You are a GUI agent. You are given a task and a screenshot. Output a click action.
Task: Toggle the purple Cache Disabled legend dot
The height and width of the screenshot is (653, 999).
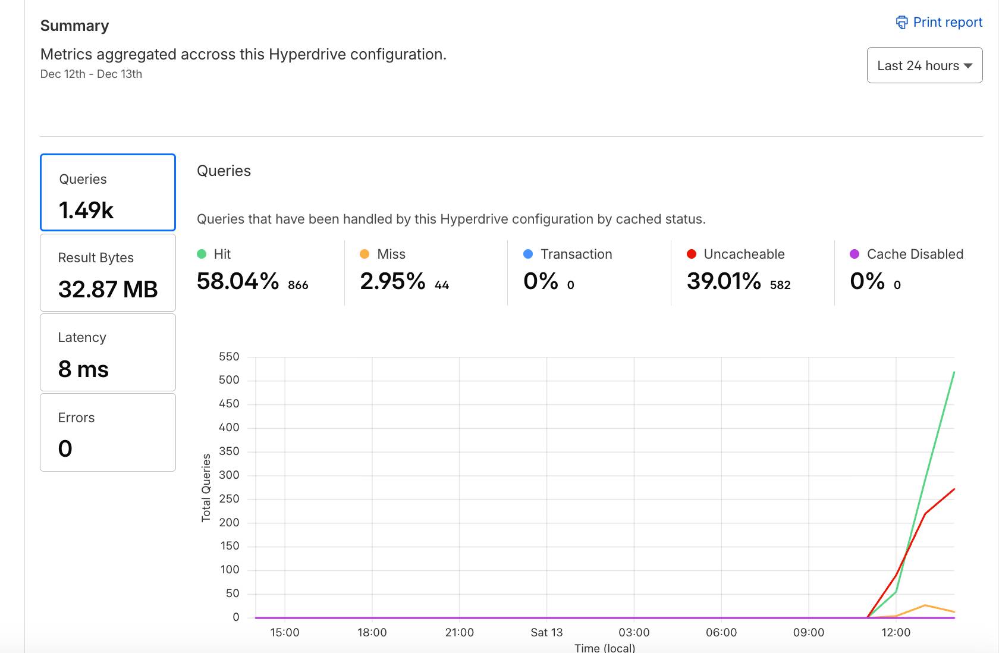click(855, 254)
